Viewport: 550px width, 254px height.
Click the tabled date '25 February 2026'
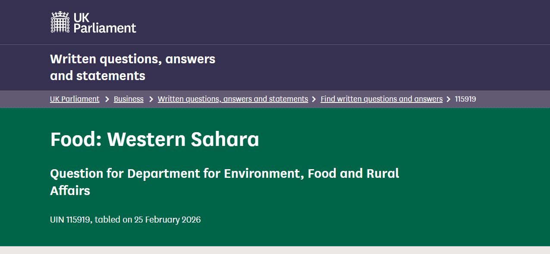(x=167, y=220)
